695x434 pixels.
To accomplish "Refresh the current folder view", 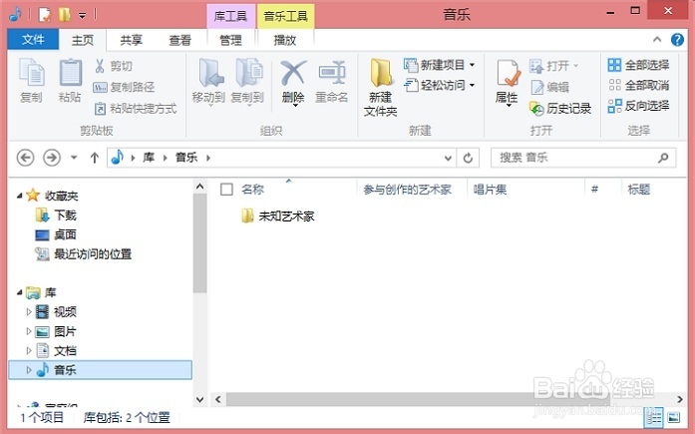I will tap(468, 158).
